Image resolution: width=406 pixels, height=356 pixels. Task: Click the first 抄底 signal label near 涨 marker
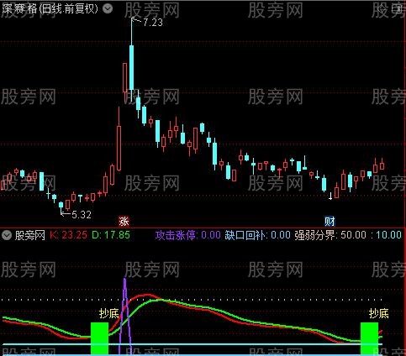pos(109,314)
